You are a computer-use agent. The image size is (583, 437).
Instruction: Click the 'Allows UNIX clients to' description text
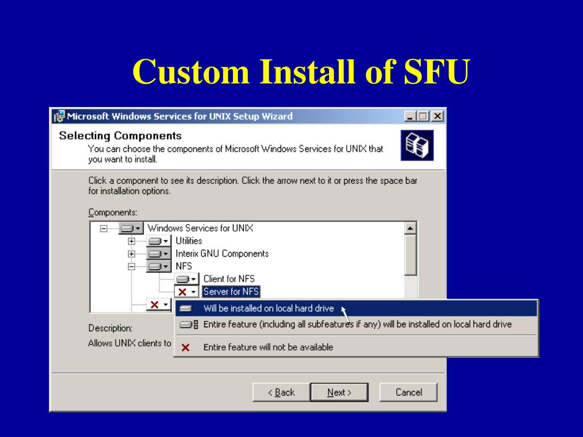[x=129, y=343]
